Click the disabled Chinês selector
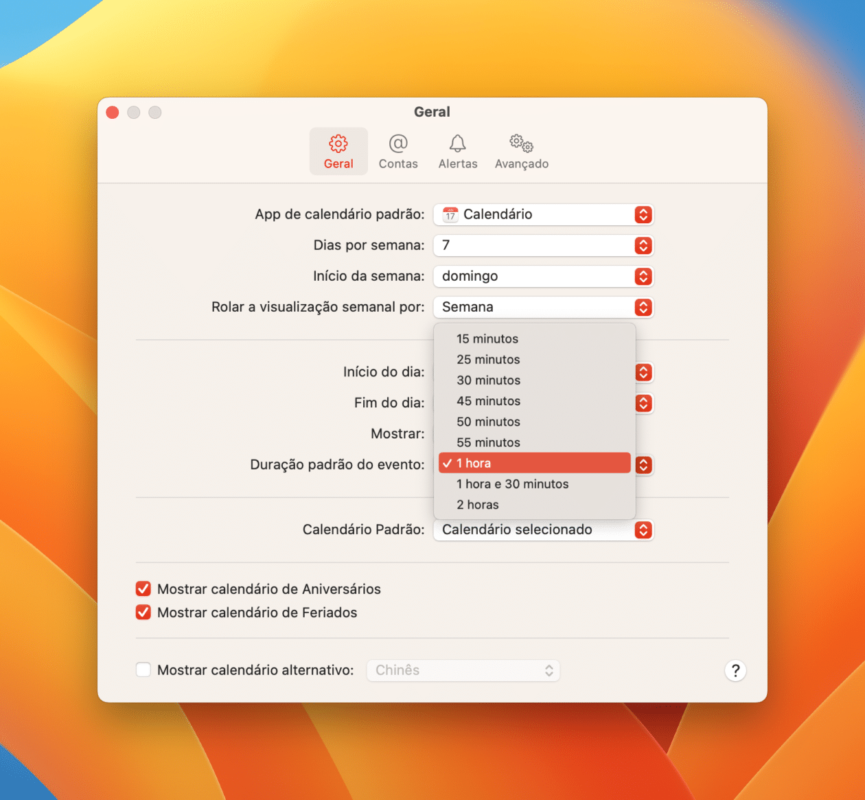 point(463,670)
